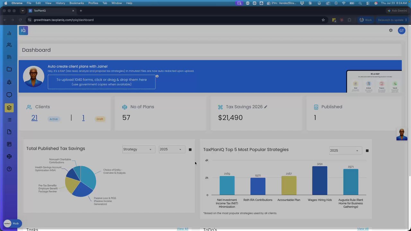
Task: Open the 2025 year dropdown for Total Published Tax Savings
Action: coord(172,149)
